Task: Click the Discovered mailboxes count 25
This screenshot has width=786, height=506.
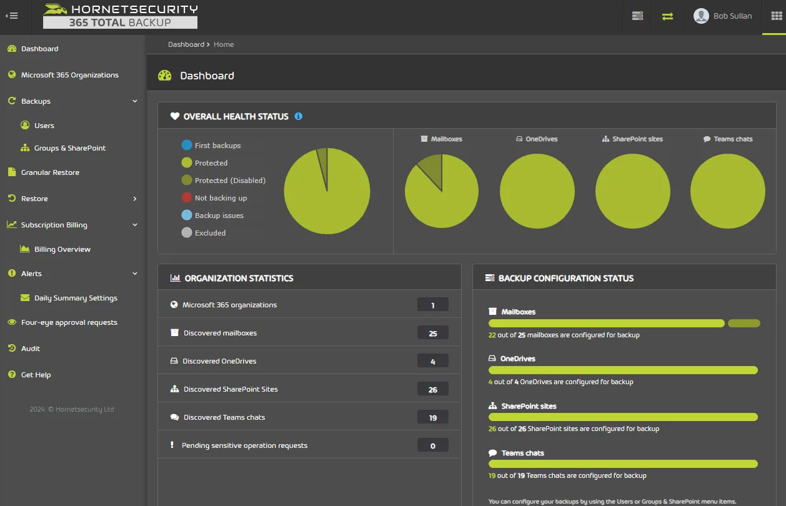Action: [x=433, y=333]
